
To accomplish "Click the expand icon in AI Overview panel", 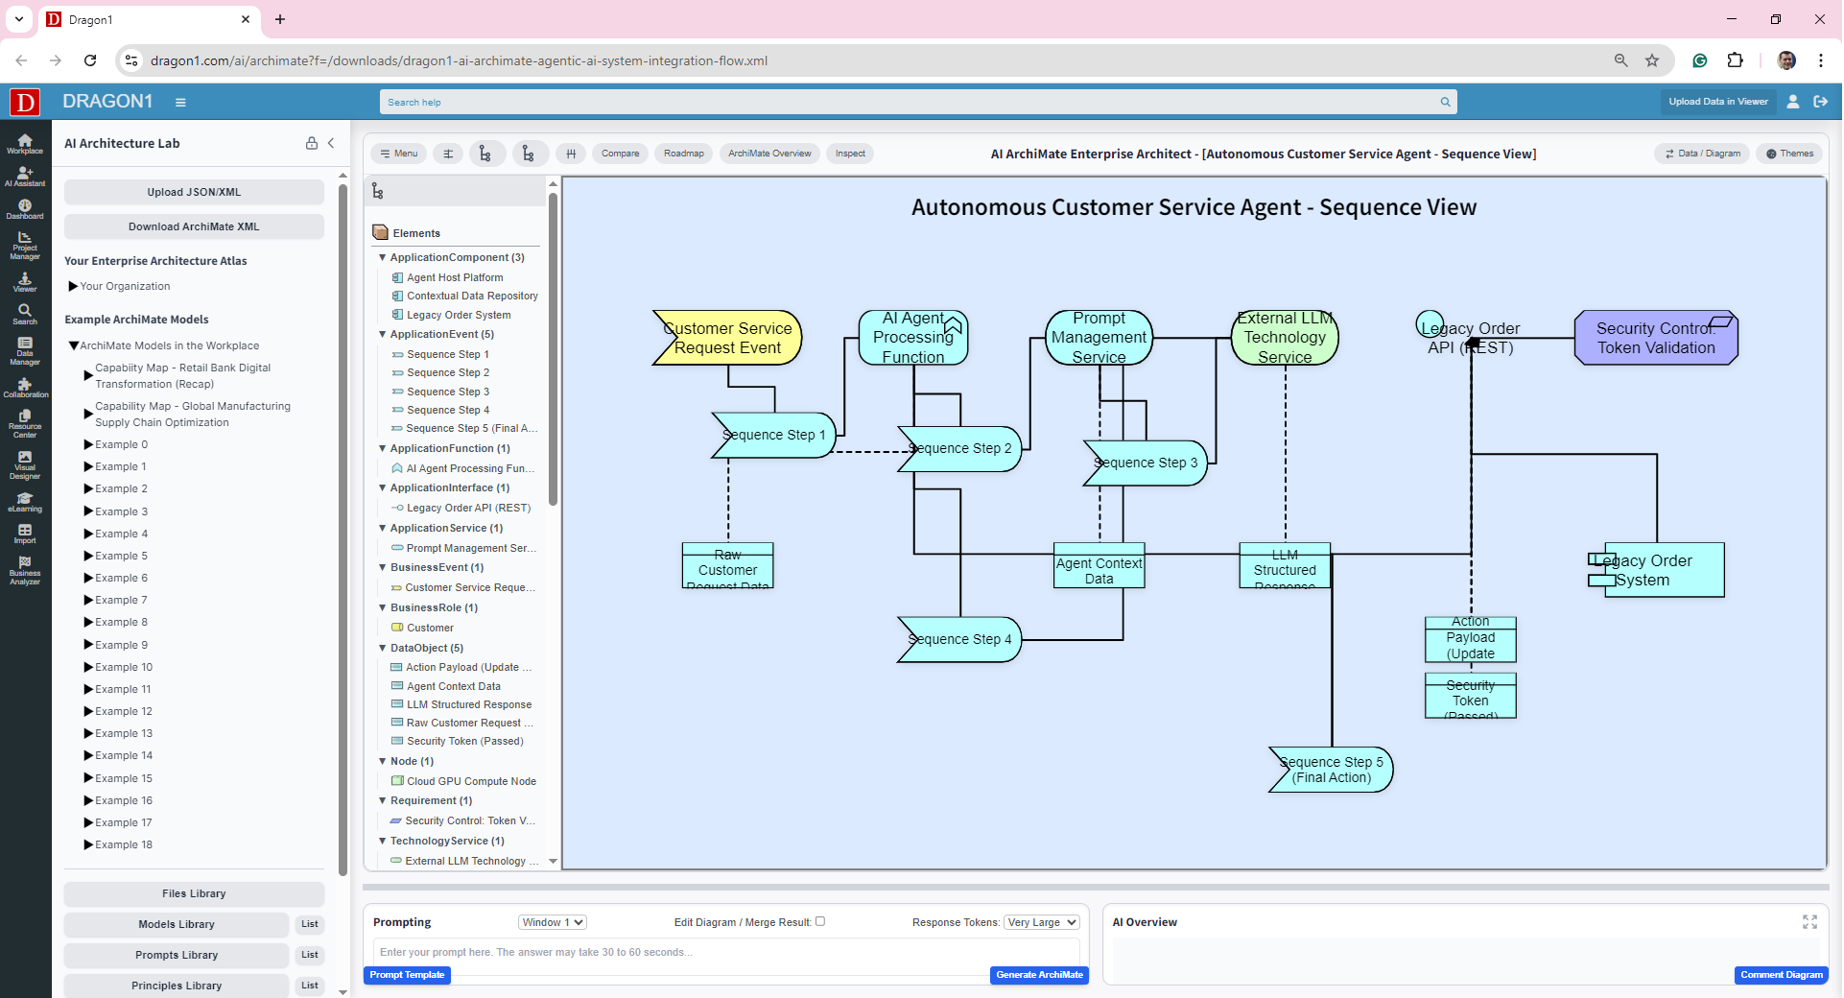I will click(x=1809, y=922).
